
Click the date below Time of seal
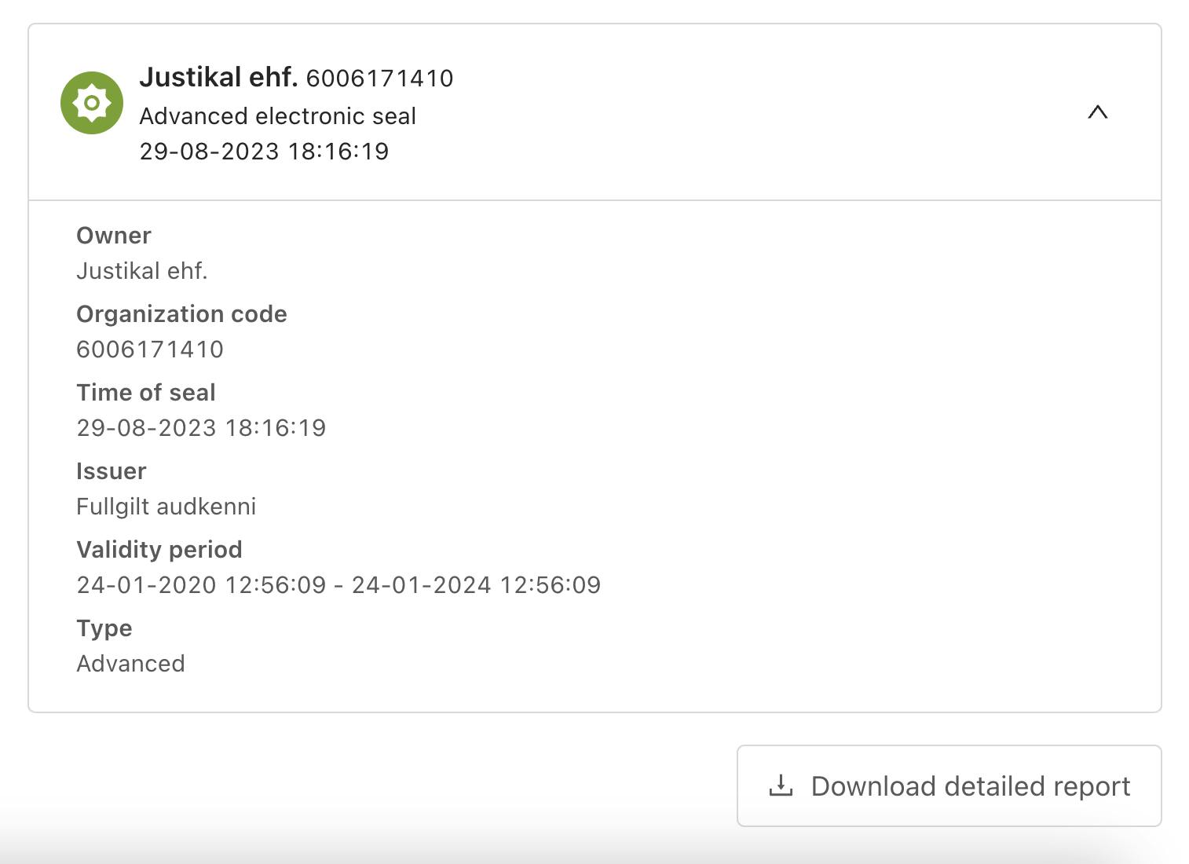click(x=201, y=428)
